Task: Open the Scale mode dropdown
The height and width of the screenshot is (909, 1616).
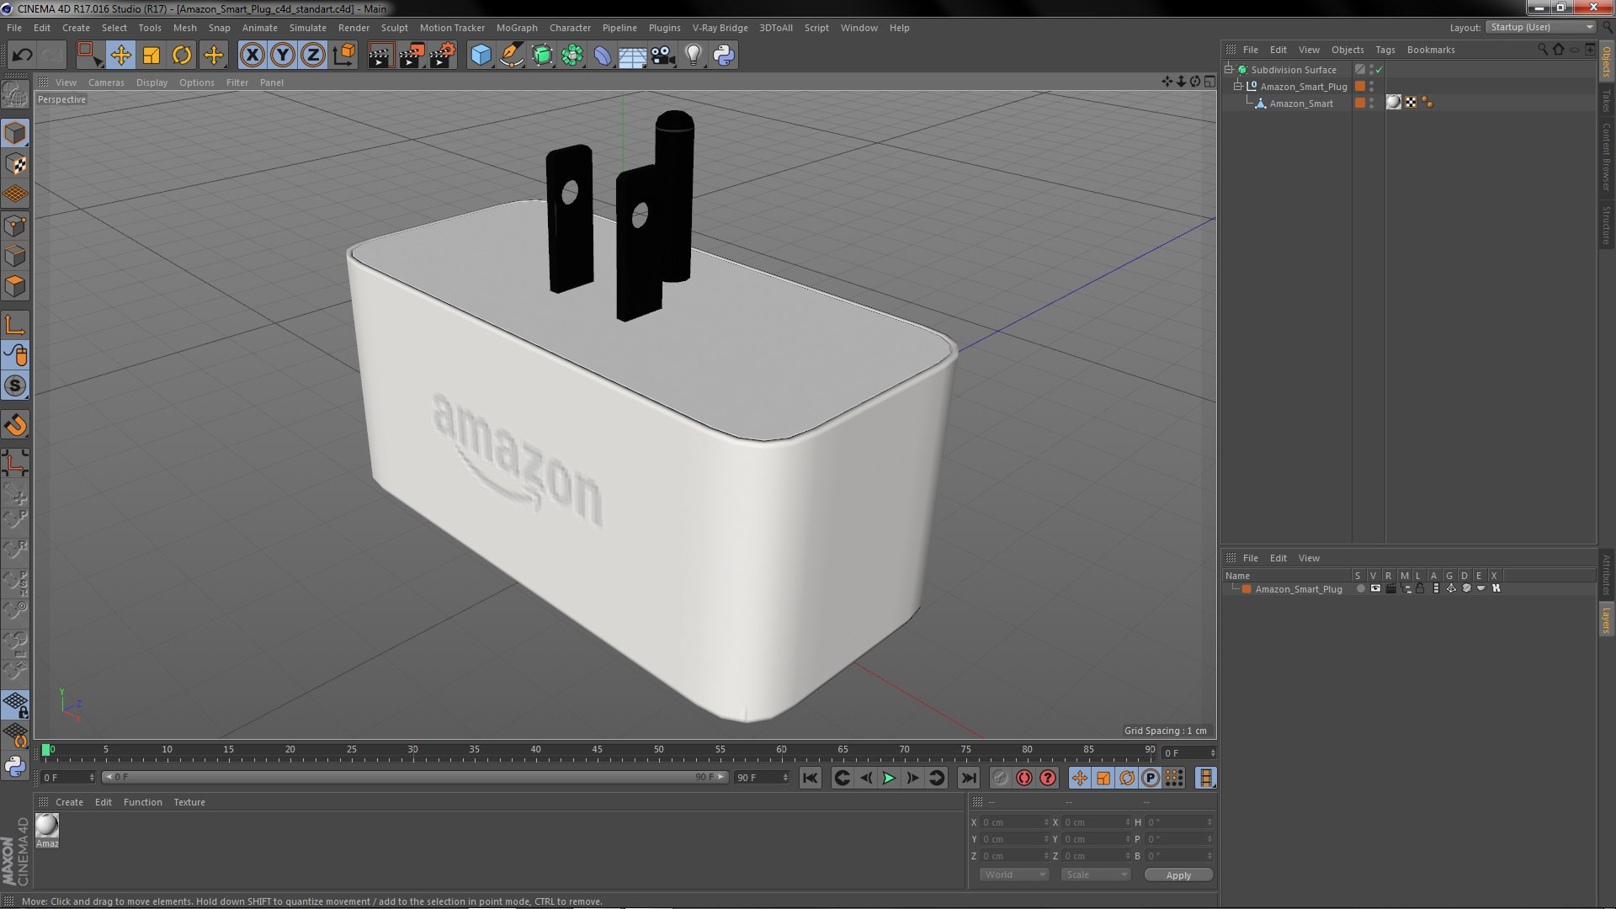Action: (x=1095, y=874)
